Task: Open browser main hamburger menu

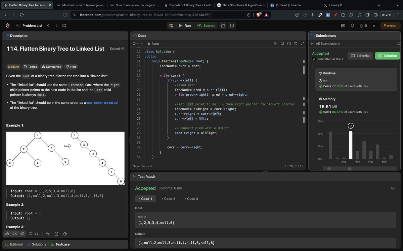Action: tap(398, 15)
